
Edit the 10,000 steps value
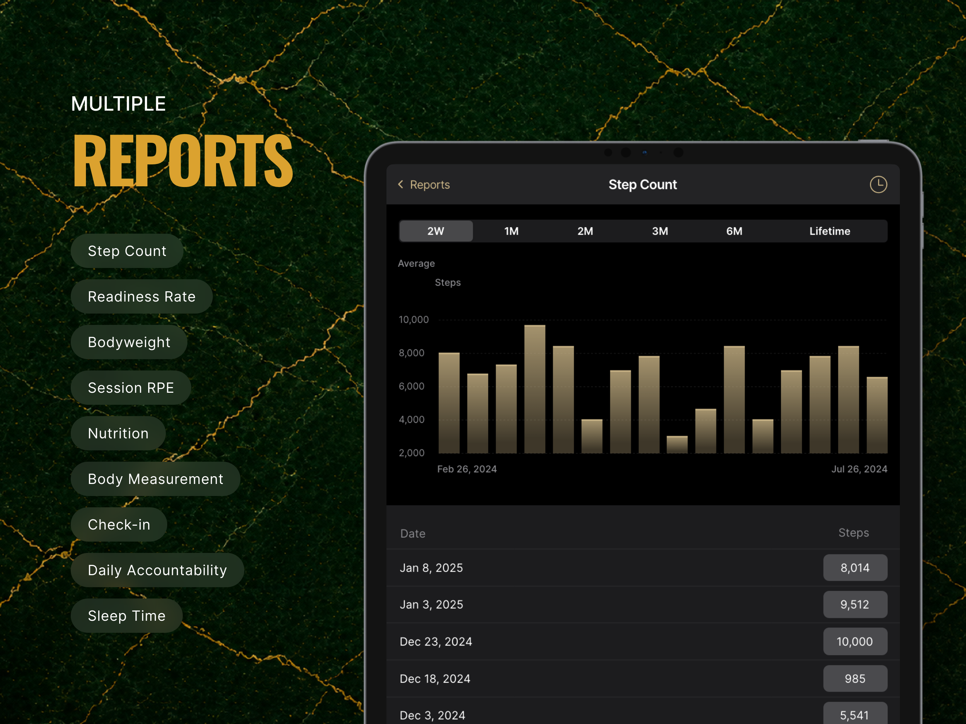coord(855,642)
